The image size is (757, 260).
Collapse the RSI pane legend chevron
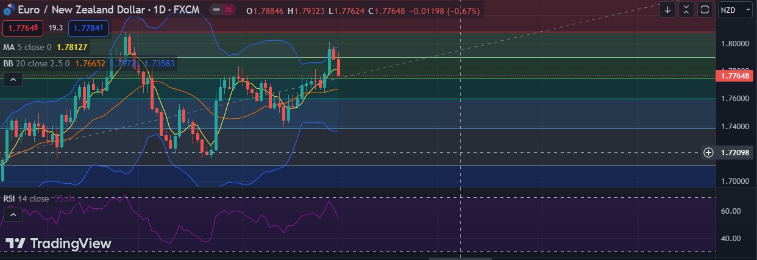[13, 215]
